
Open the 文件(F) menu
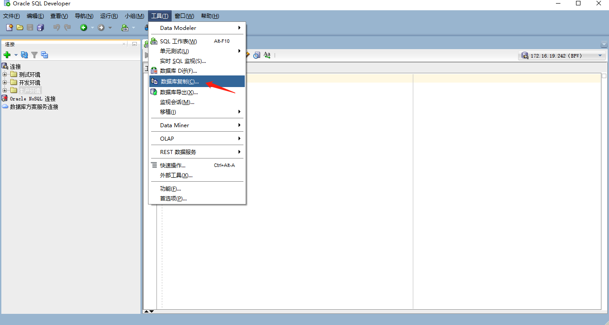click(x=12, y=16)
